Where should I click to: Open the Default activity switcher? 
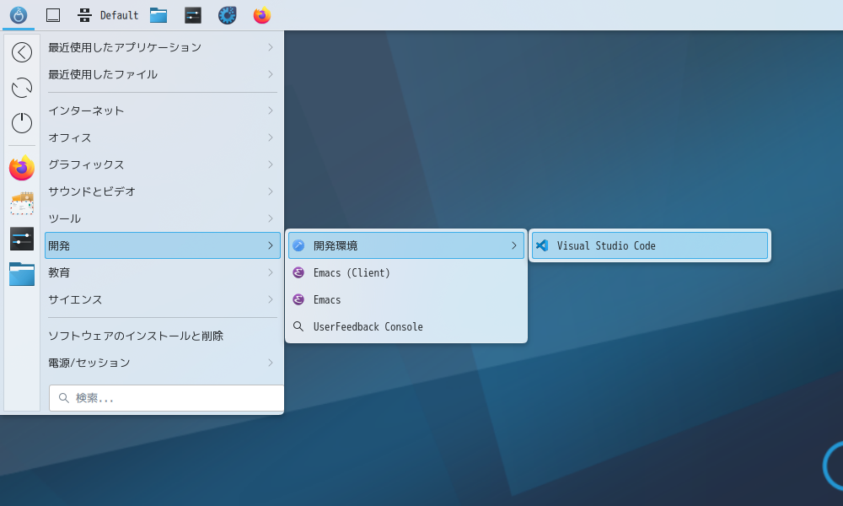(x=108, y=15)
